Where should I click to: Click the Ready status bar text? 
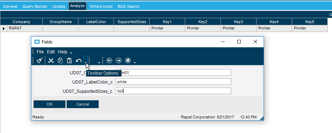[38, 117]
